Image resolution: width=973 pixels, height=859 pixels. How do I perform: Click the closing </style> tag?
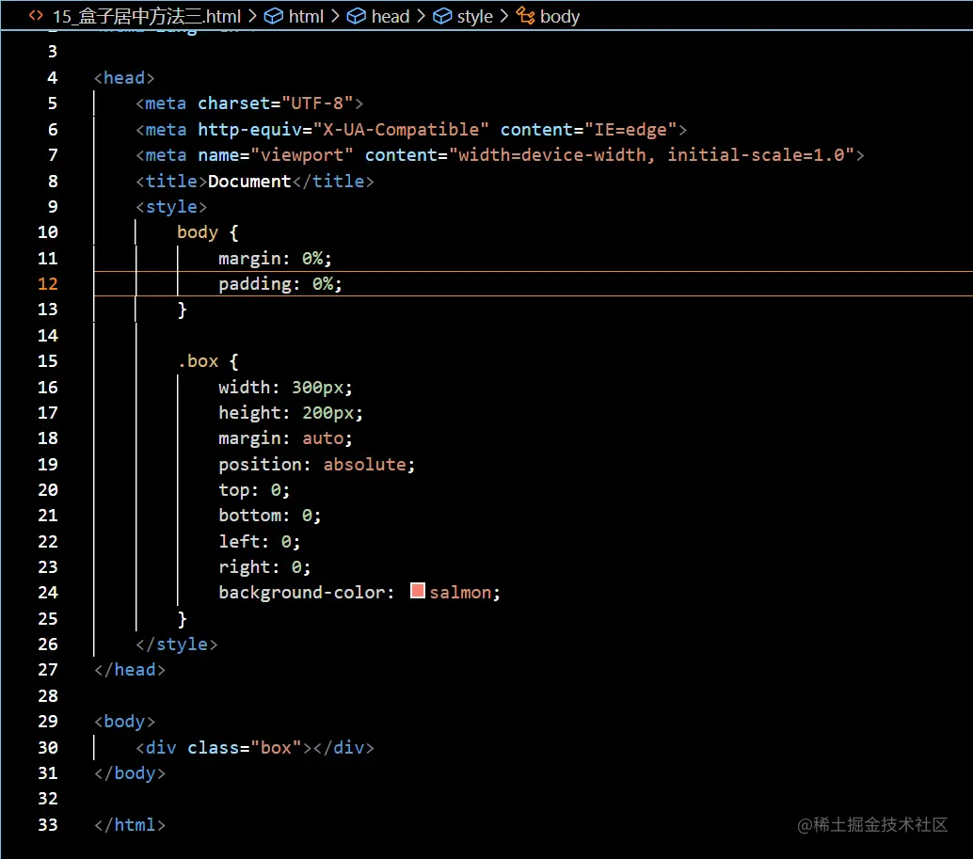177,644
